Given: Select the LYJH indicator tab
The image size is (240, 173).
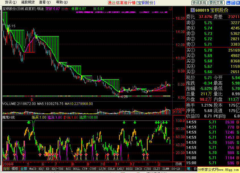Looking at the screenshot, I should [102, 169].
